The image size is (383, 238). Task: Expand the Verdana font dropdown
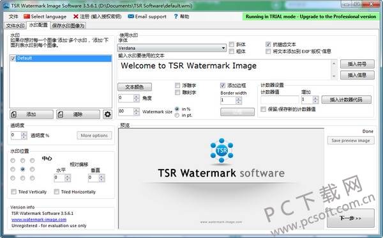pyautogui.click(x=223, y=48)
